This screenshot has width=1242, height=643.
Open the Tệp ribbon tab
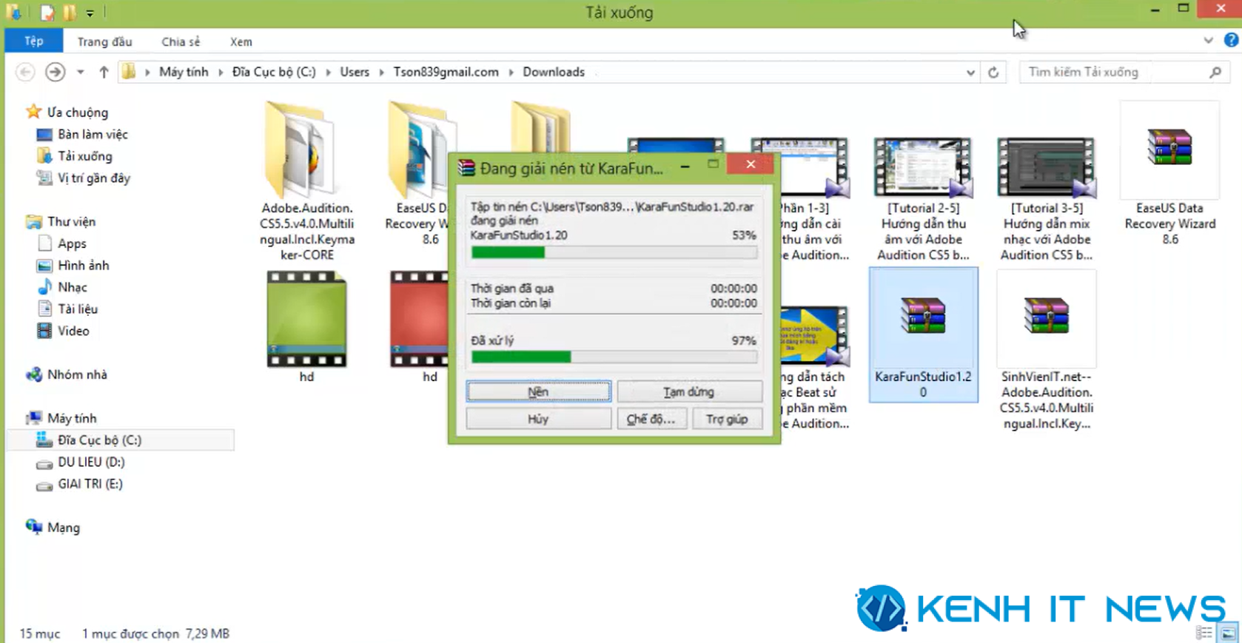33,41
